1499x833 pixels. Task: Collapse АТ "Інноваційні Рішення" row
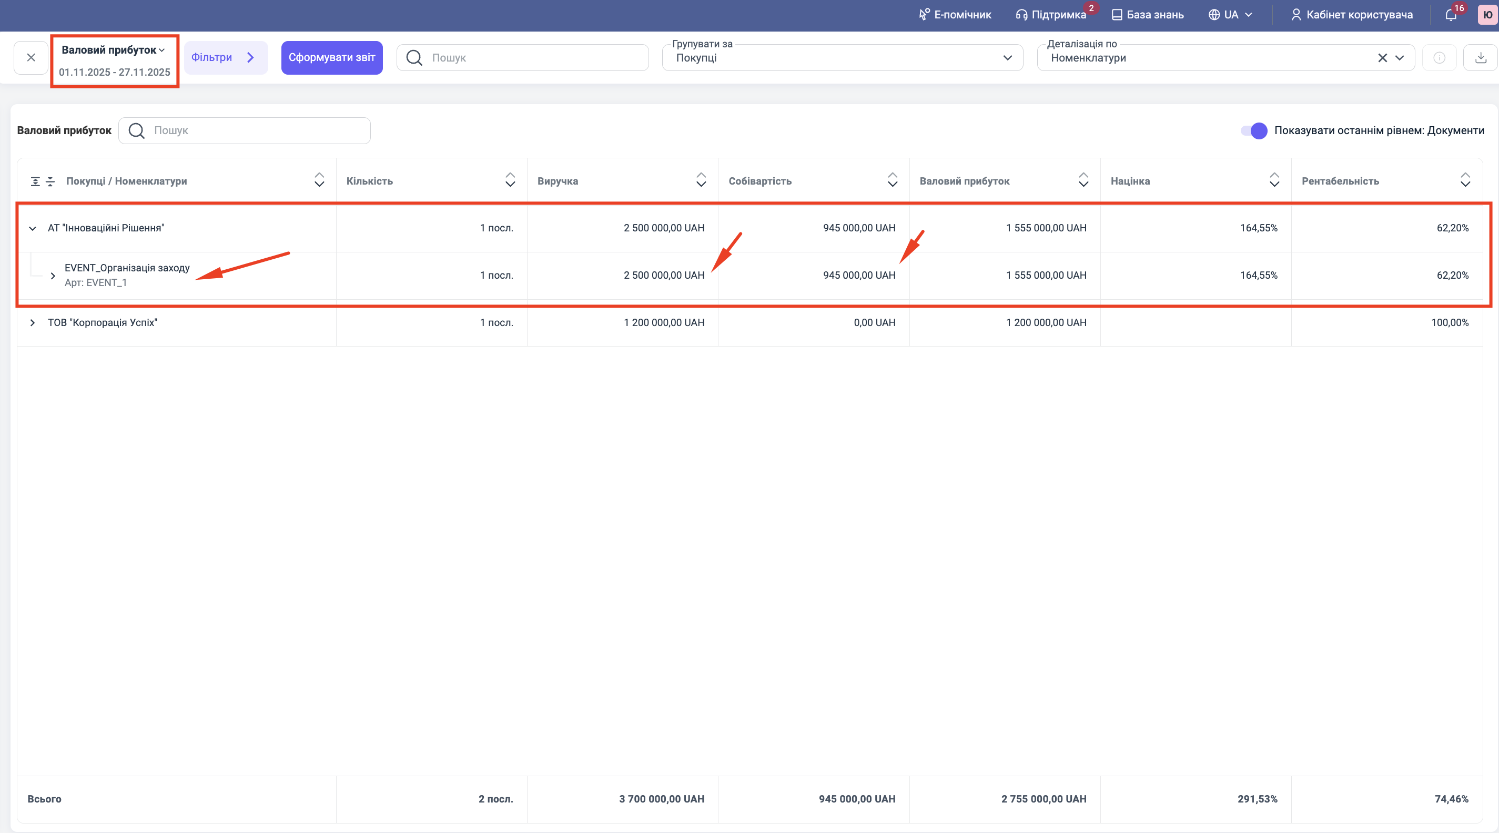pos(33,228)
